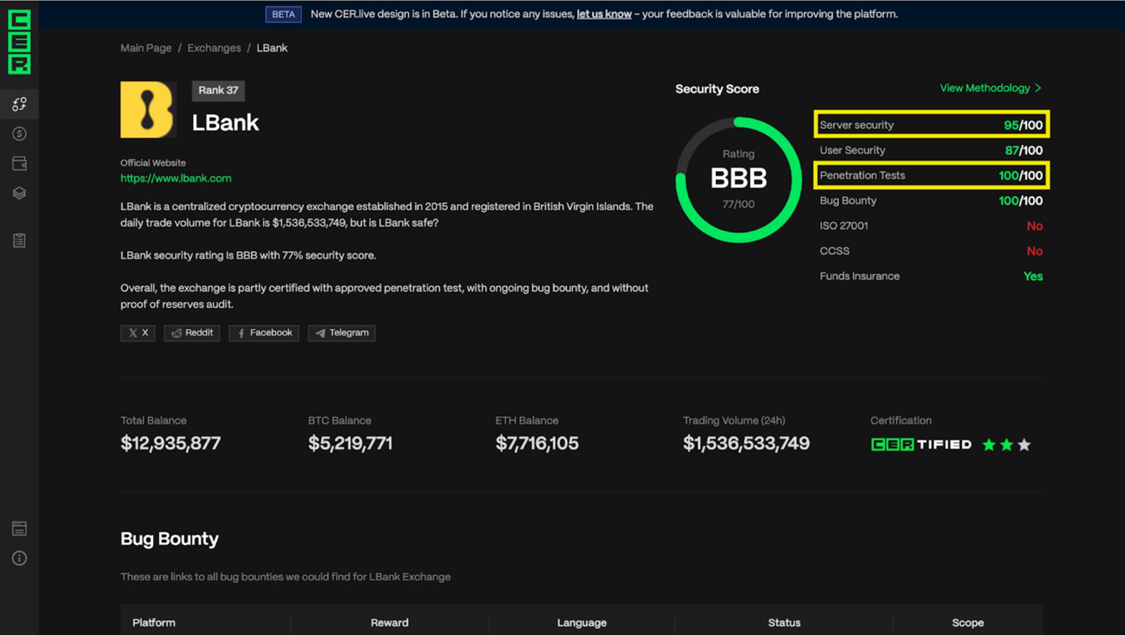This screenshot has height=635, width=1125.
Task: Open the dollar coin sidebar icon
Action: (x=19, y=134)
